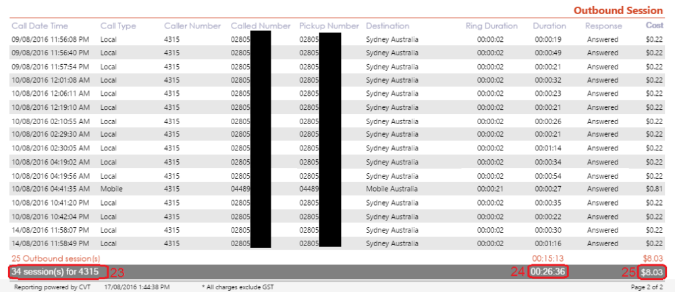Click the 00:00:49 duration value
This screenshot has width=675, height=292.
click(548, 53)
